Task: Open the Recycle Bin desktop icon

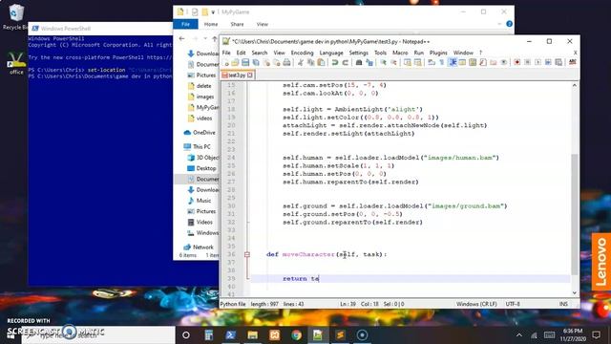Action: click(15, 16)
